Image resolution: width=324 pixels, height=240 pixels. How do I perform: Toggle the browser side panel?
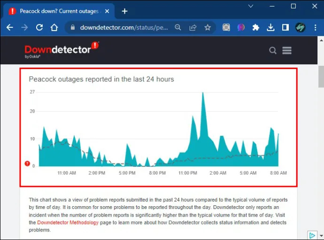point(285,27)
